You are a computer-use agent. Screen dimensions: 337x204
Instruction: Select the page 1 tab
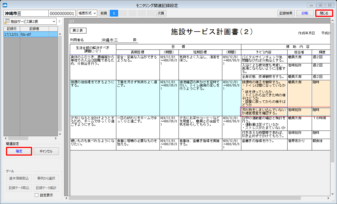coord(114,13)
